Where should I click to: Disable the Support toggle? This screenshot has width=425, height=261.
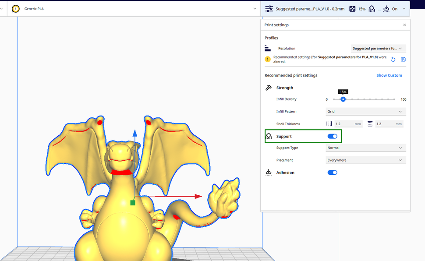pos(332,136)
